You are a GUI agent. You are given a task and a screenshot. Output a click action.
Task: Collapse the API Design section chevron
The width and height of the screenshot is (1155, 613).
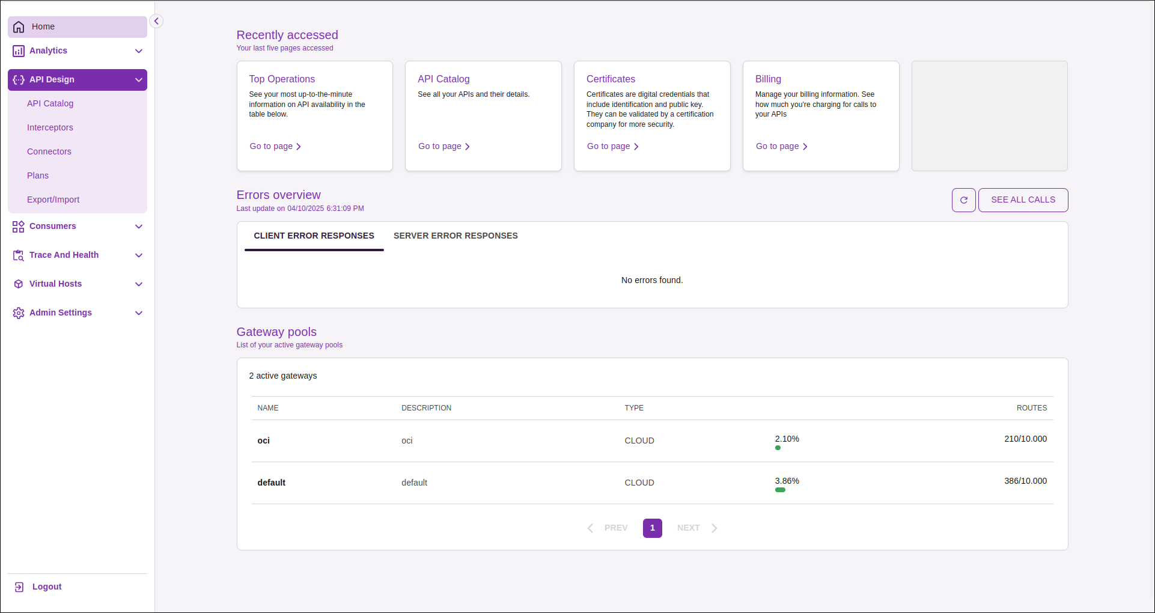point(138,79)
